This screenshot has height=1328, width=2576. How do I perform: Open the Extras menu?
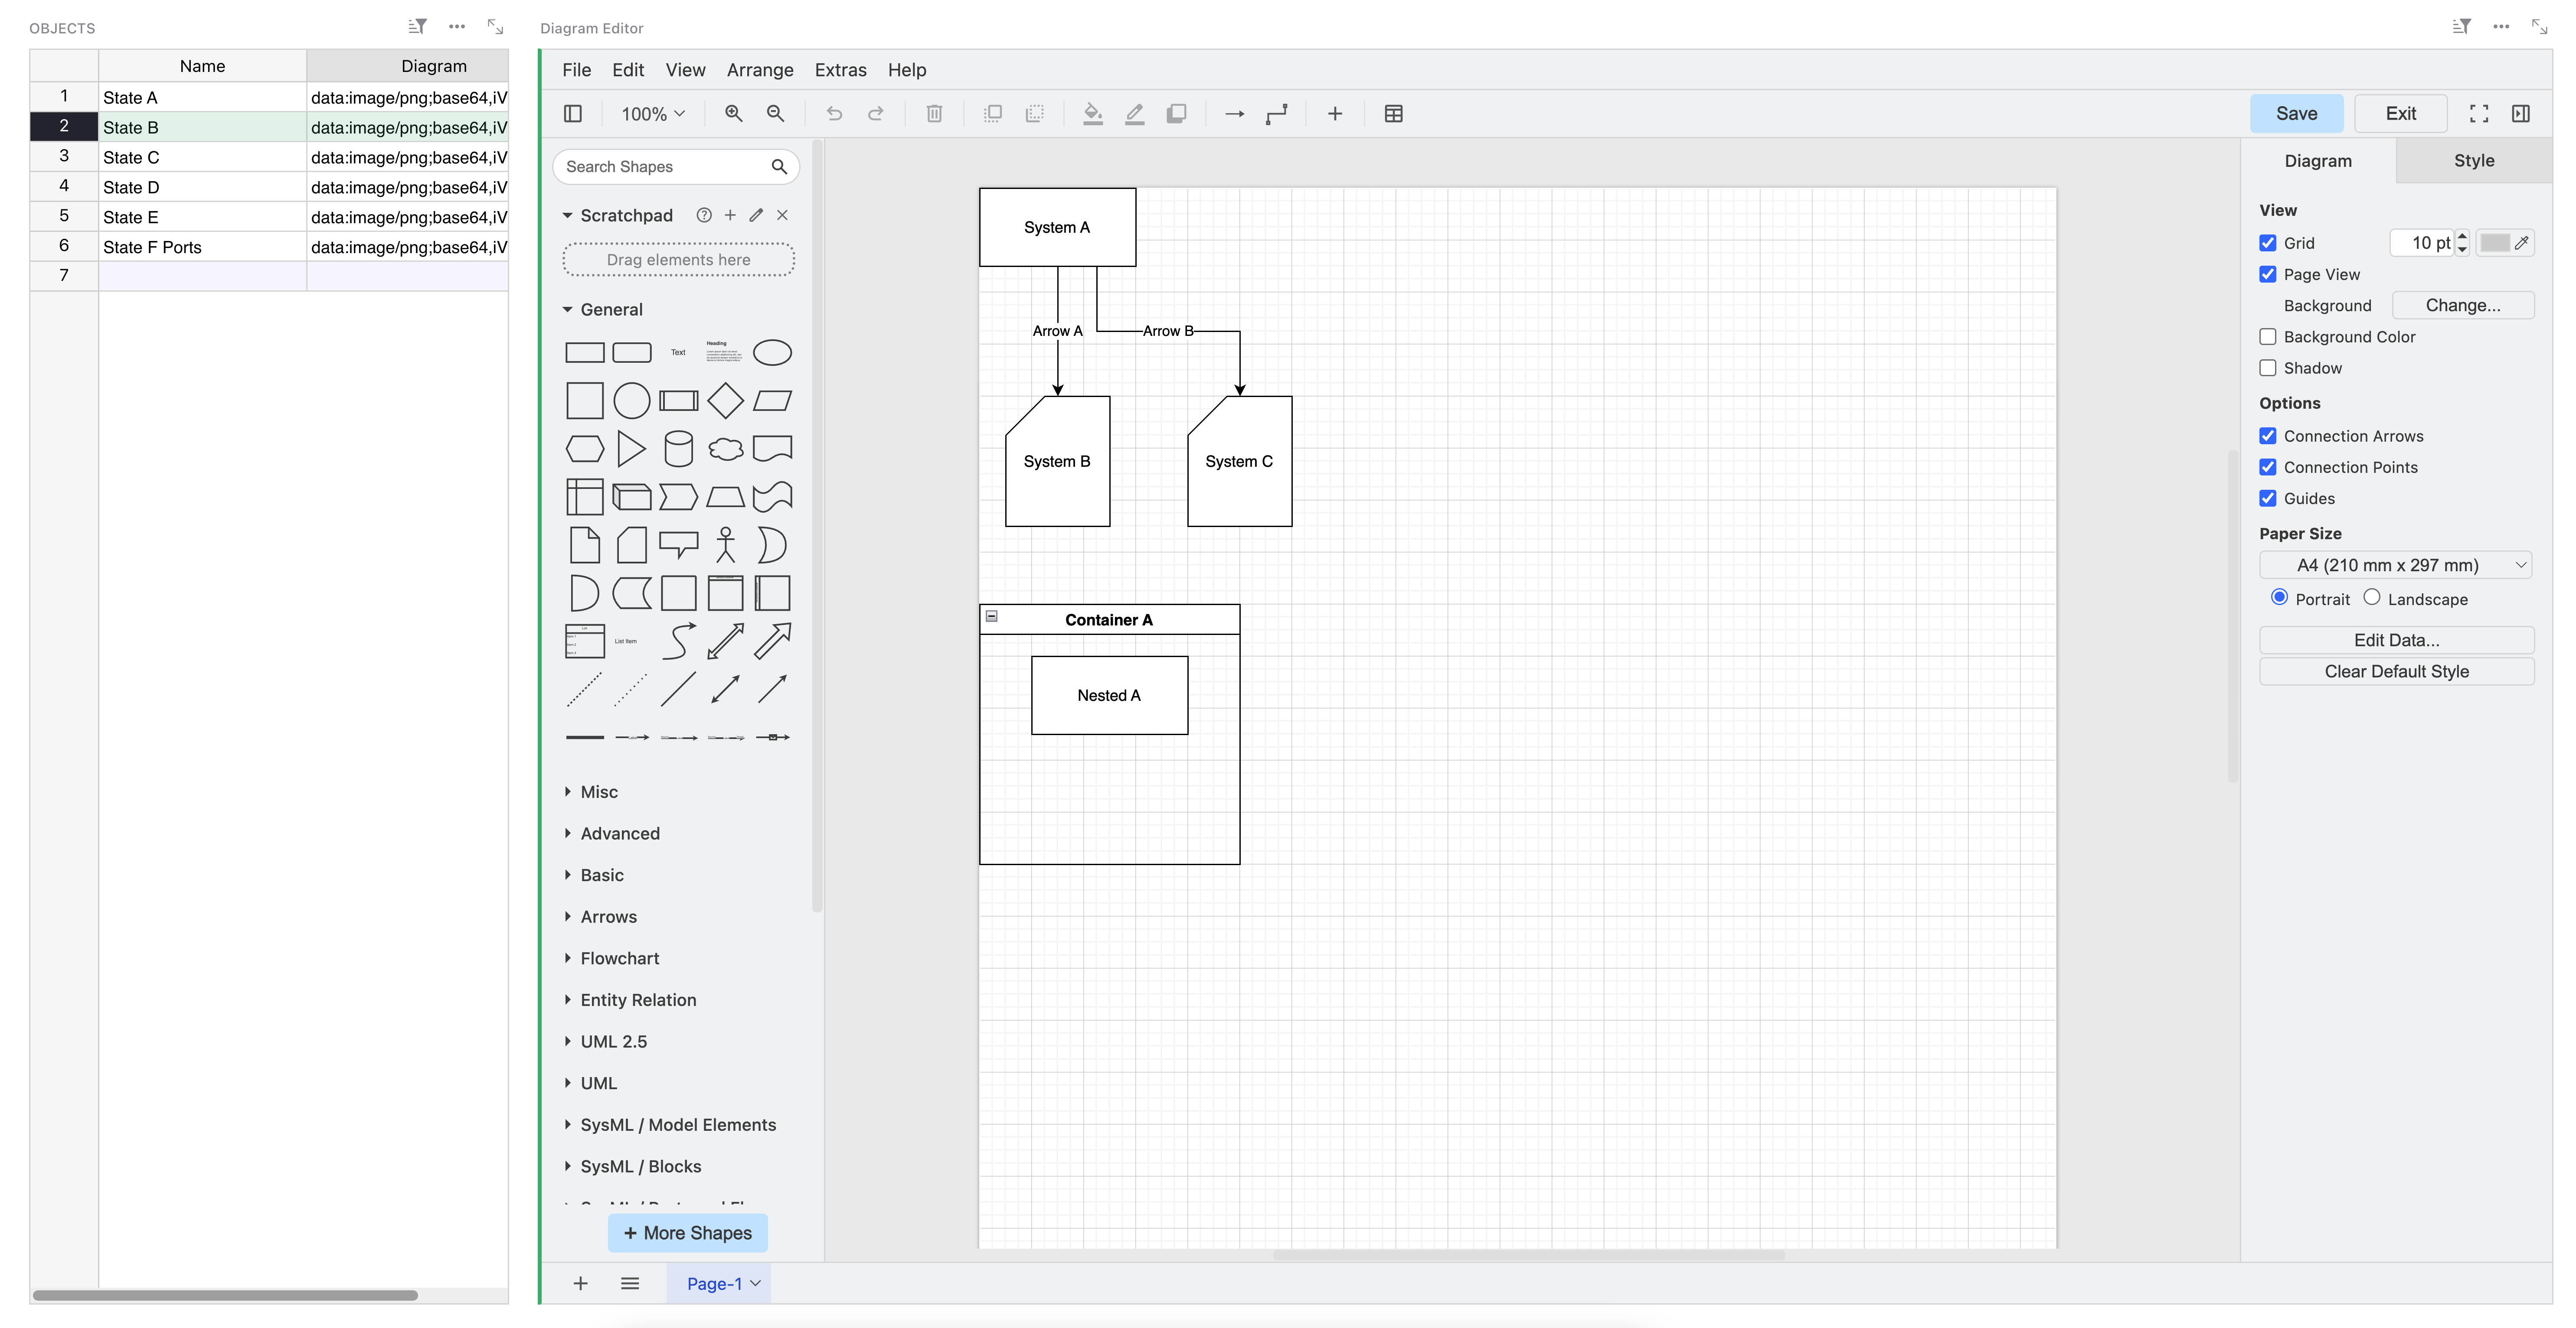click(x=841, y=70)
